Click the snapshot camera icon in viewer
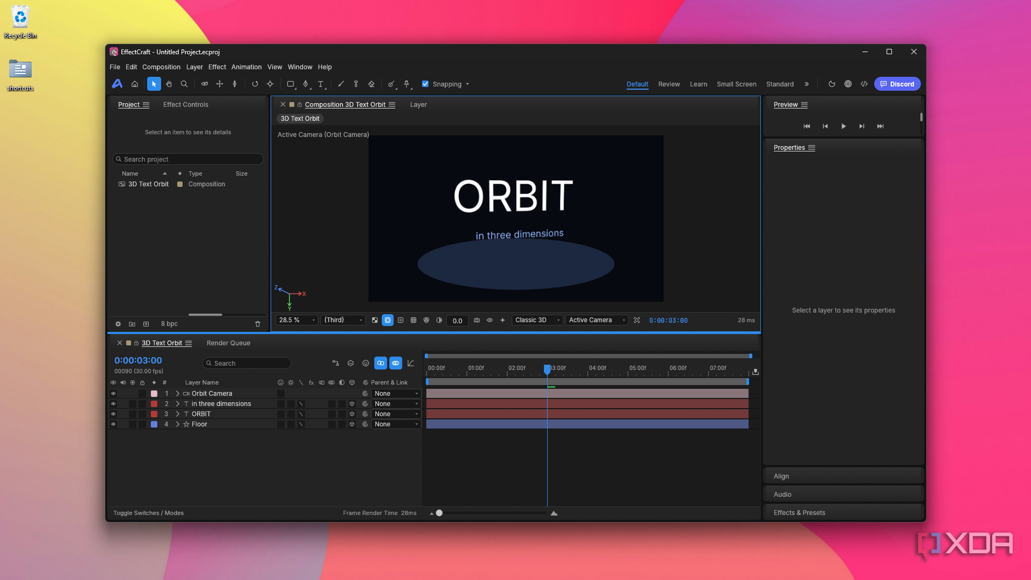The height and width of the screenshot is (580, 1031). 477,320
